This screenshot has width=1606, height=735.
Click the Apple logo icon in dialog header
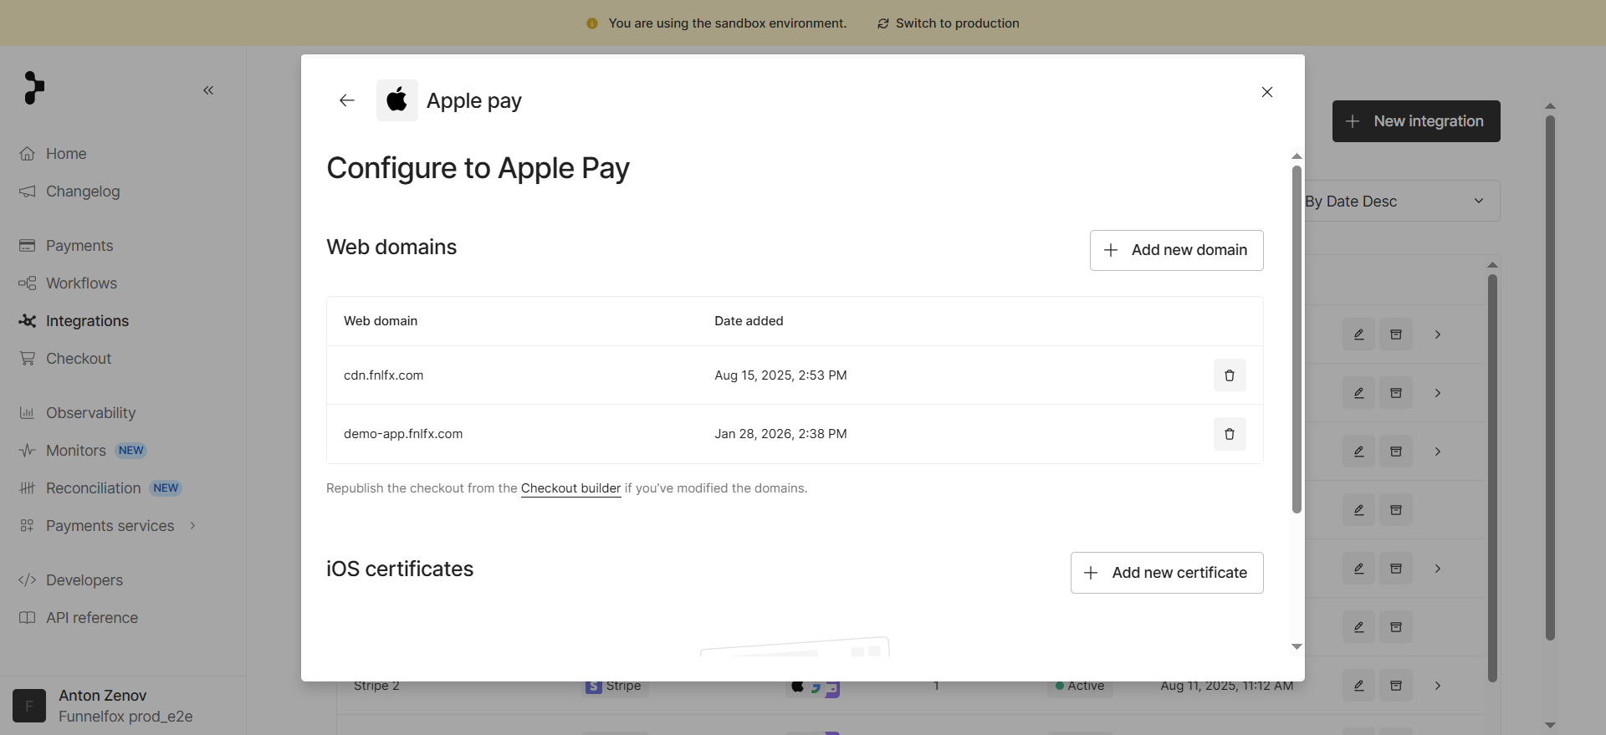pyautogui.click(x=397, y=100)
